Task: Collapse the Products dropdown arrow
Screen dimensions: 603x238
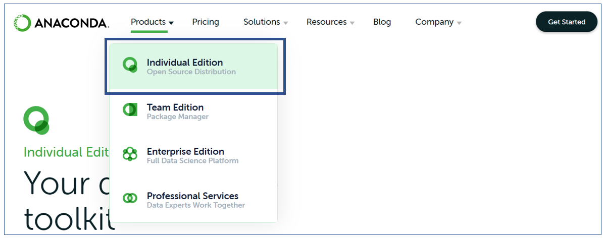Action: tap(171, 23)
